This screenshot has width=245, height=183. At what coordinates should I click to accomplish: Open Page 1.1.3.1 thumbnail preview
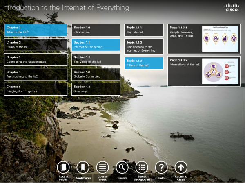220,39
